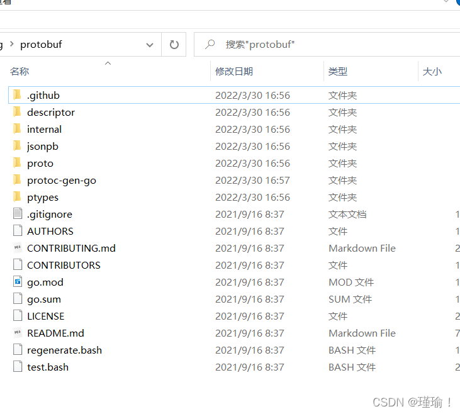
Task: Click the test.bash file icon
Action: pyautogui.click(x=18, y=366)
